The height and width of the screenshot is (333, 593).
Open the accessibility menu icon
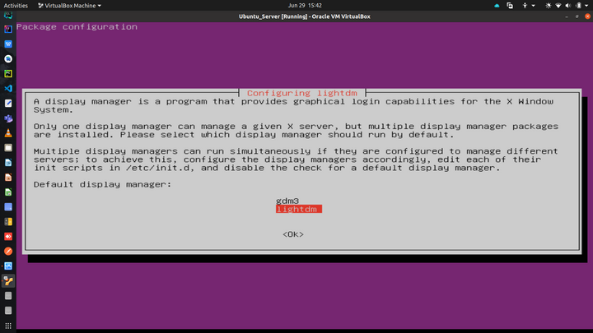pyautogui.click(x=525, y=5)
